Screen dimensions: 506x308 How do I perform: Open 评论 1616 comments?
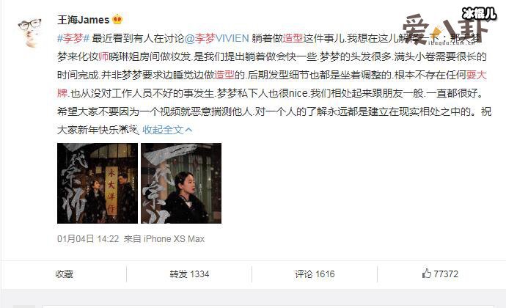pyautogui.click(x=315, y=274)
